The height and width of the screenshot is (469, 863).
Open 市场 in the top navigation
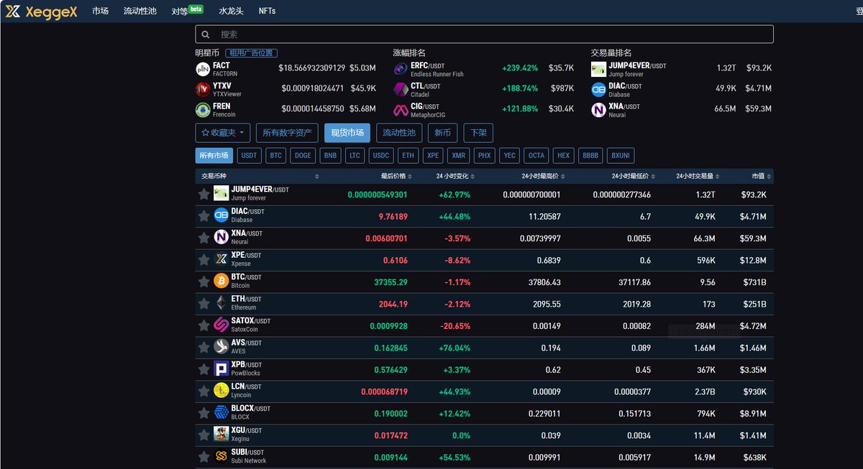coord(101,11)
